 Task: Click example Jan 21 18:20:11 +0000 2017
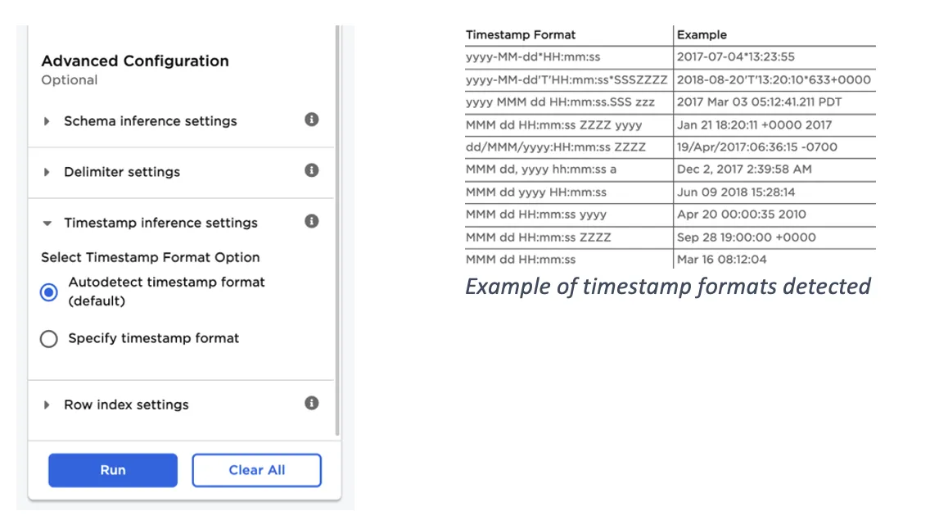(754, 125)
